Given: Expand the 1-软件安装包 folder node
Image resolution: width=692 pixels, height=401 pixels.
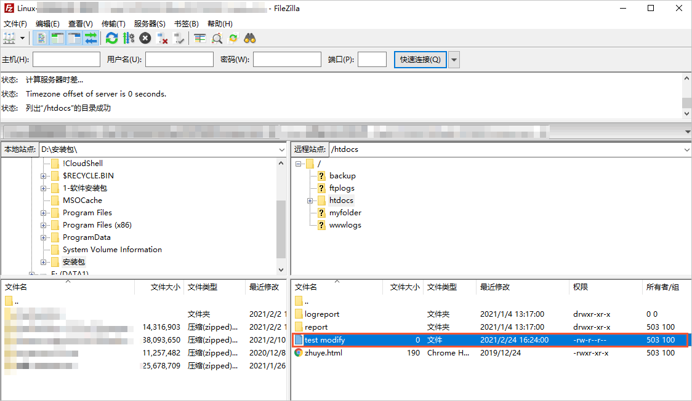Looking at the screenshot, I should coord(43,188).
